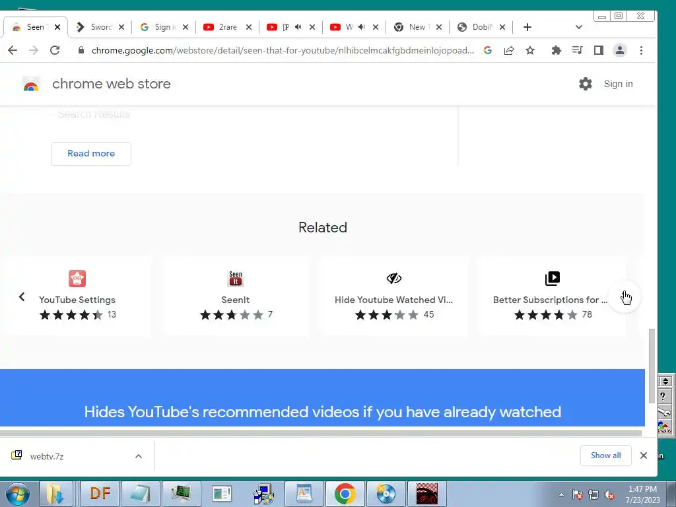Open the Extensions puzzle icon
This screenshot has width=676, height=507.
[x=556, y=50]
